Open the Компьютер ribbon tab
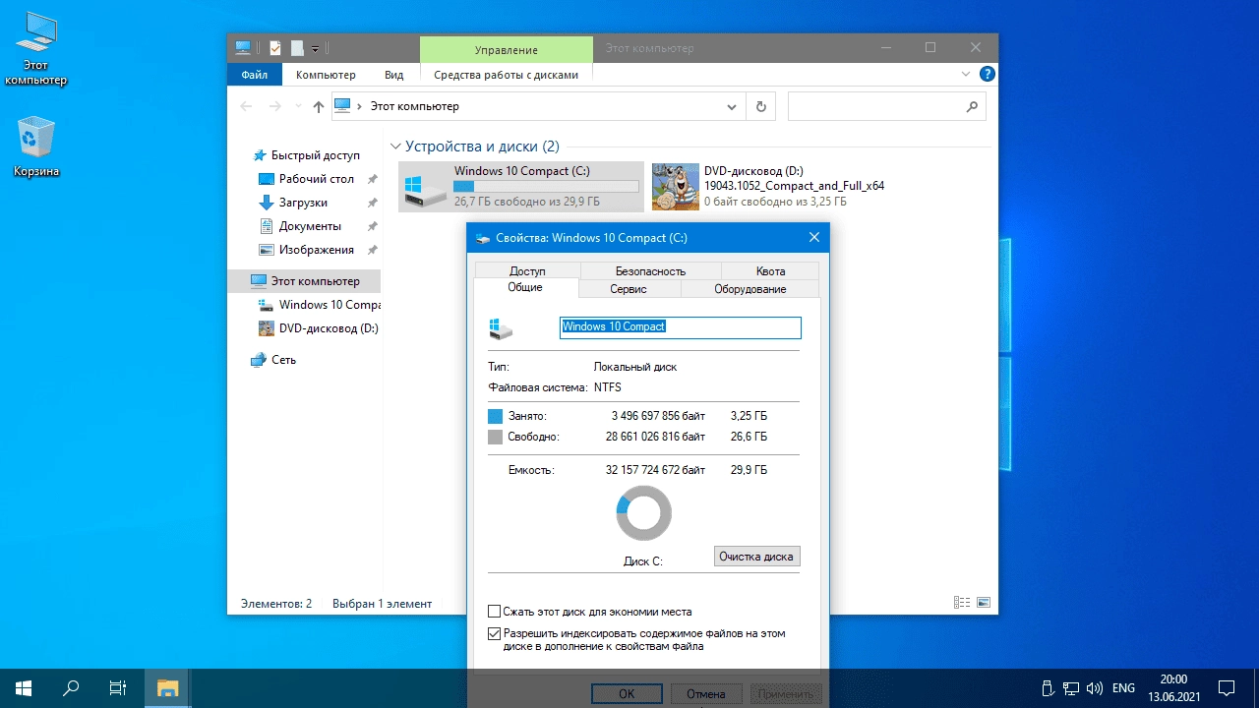This screenshot has width=1259, height=708. tap(326, 75)
